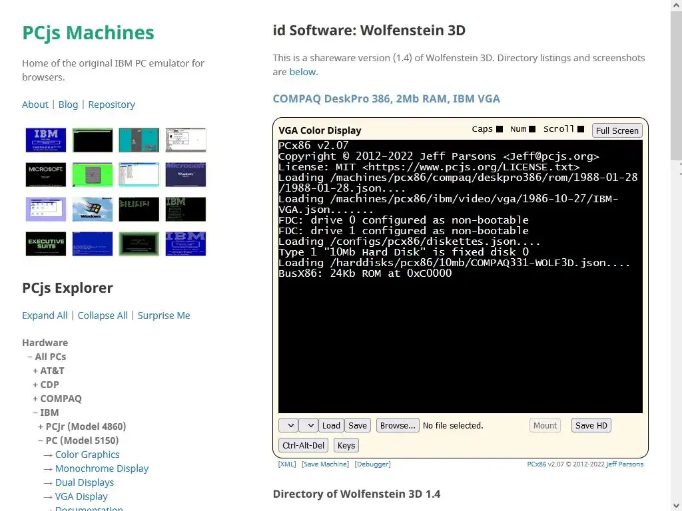Open the Windows 95 logo thumbnail
Screen dimensions: 682x511
point(92,210)
